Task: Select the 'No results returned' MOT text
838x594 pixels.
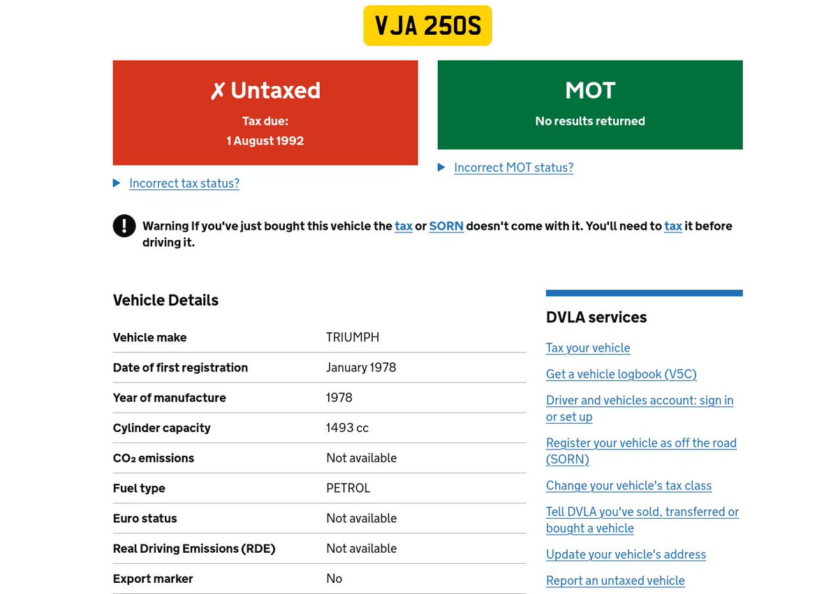Action: click(590, 121)
